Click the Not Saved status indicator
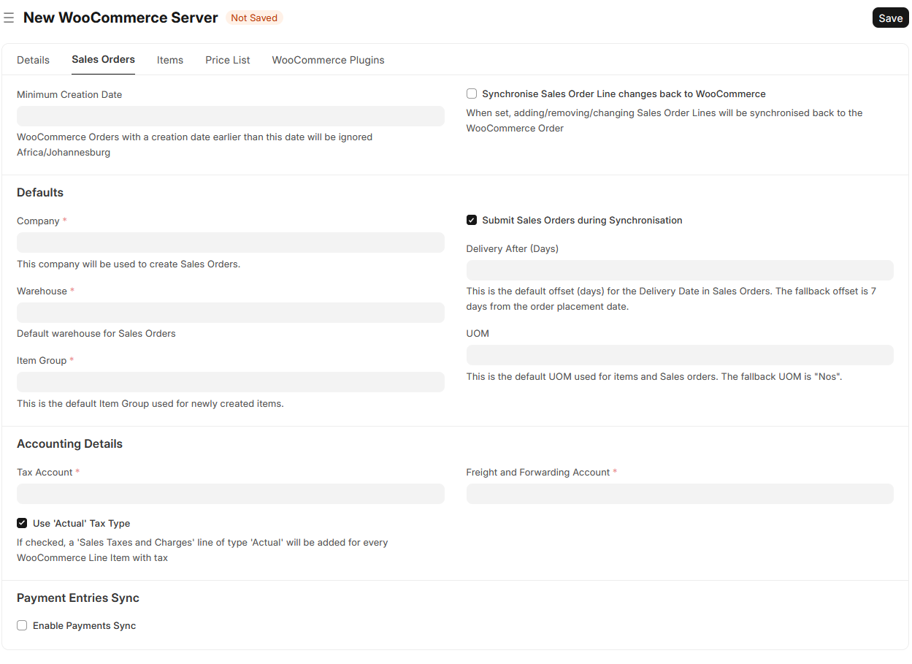The width and height of the screenshot is (912, 664). (254, 18)
